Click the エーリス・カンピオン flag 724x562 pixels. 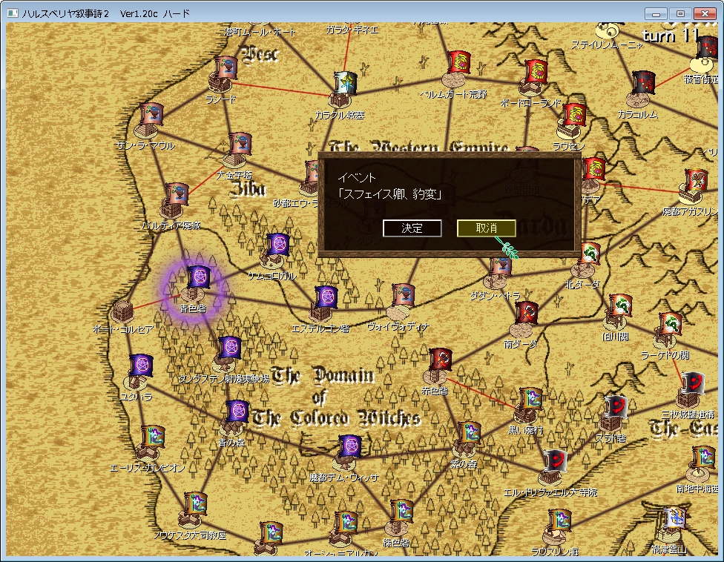(153, 437)
